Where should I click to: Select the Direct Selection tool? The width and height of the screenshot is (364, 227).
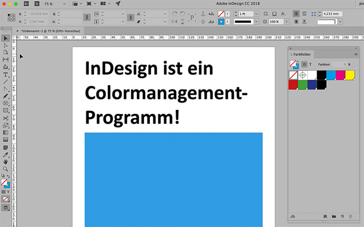[5, 45]
